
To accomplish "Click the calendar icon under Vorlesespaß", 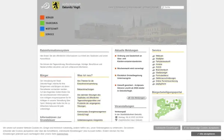I will tap(116, 117).
